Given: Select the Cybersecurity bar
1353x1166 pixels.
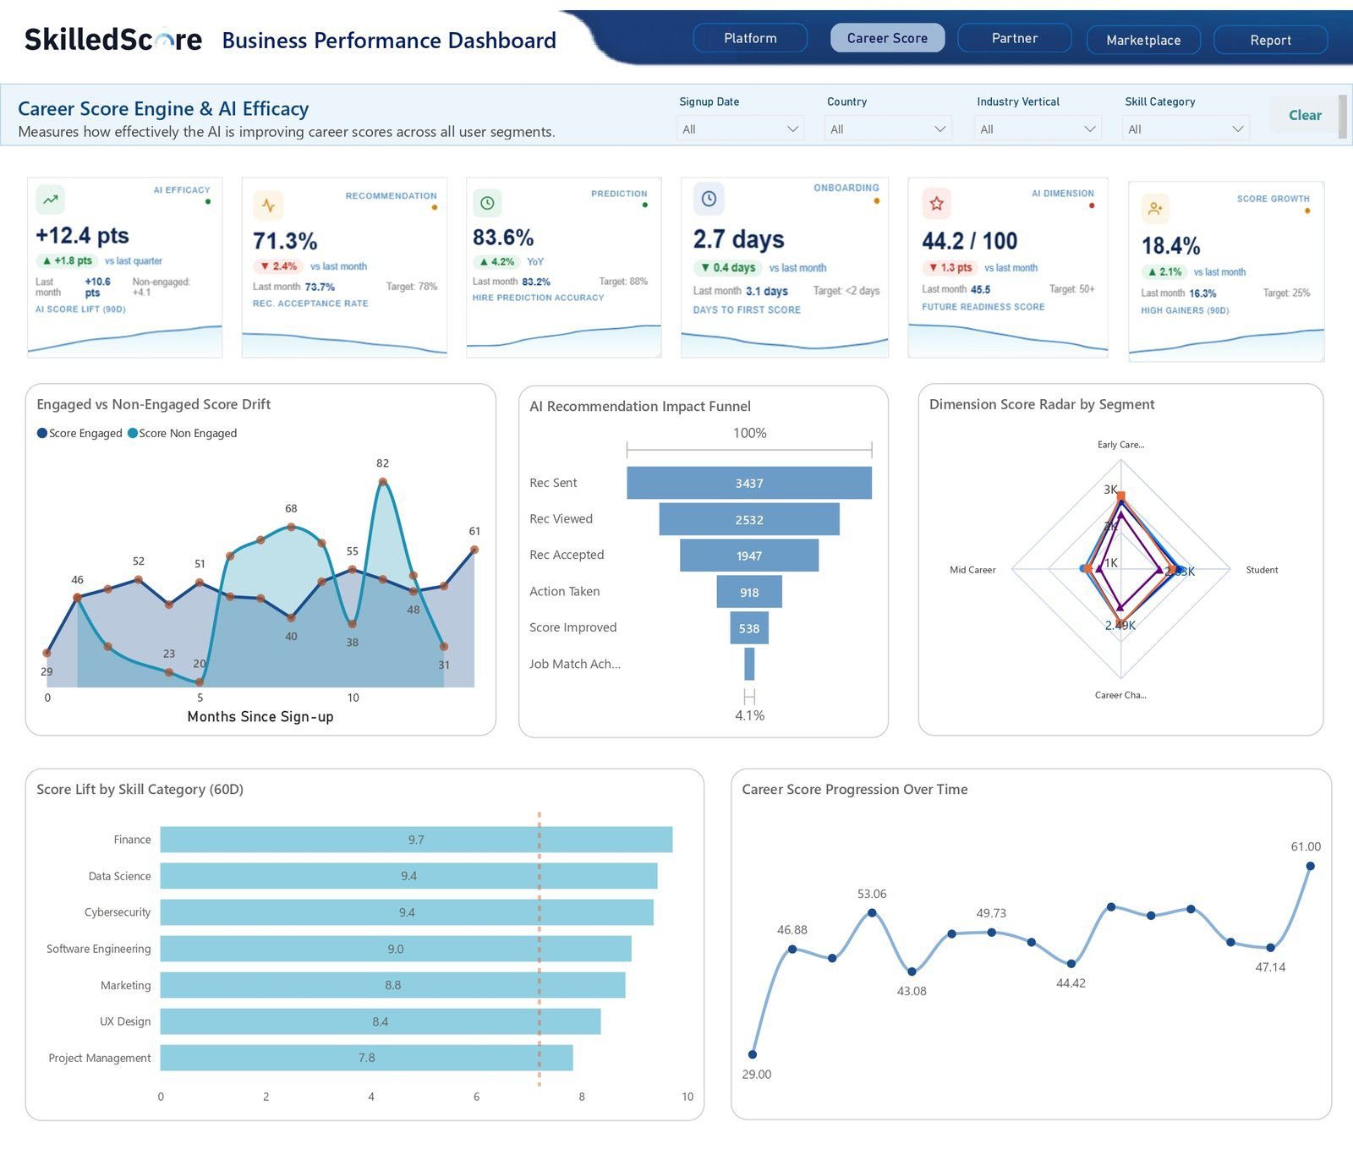Looking at the screenshot, I should click(x=407, y=912).
